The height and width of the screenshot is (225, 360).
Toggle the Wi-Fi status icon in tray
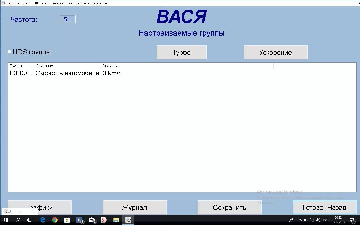[x=312, y=220]
